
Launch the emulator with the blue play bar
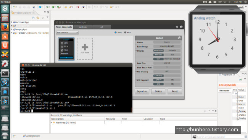coord(66,58)
